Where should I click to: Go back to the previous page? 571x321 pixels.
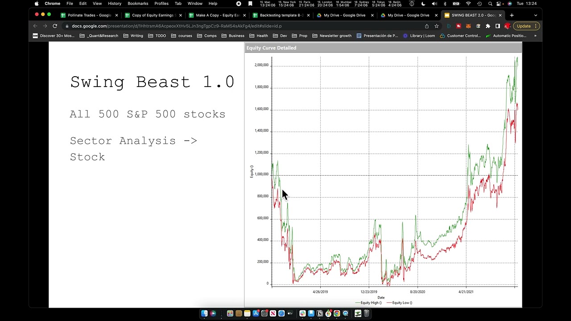coord(35,26)
